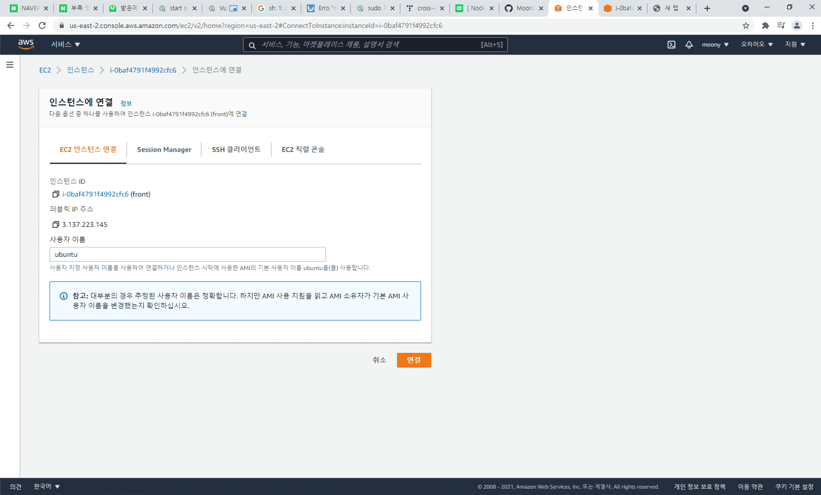
Task: Click the orange 연결 connect button
Action: tap(414, 360)
